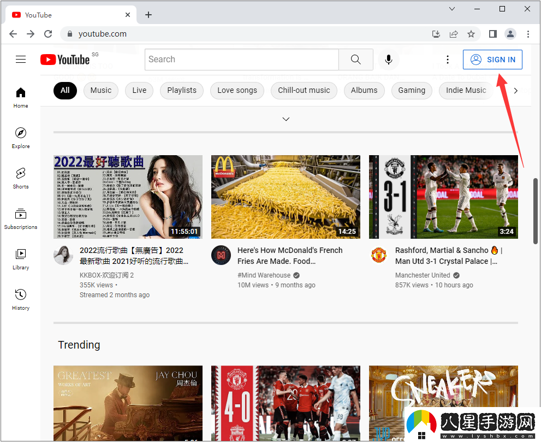Select the Gaming filter chip
This screenshot has width=541, height=442.
(412, 90)
